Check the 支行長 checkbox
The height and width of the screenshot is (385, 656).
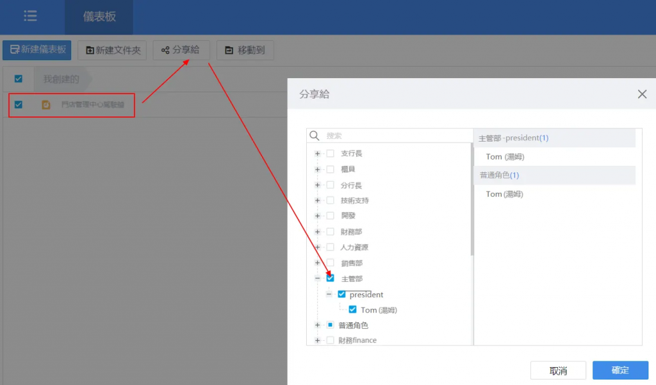(330, 154)
